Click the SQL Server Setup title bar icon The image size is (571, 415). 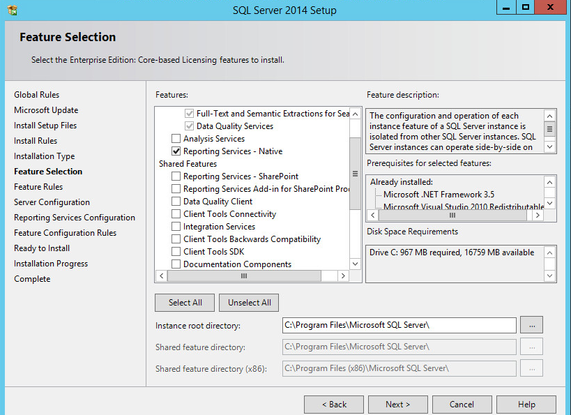click(13, 10)
